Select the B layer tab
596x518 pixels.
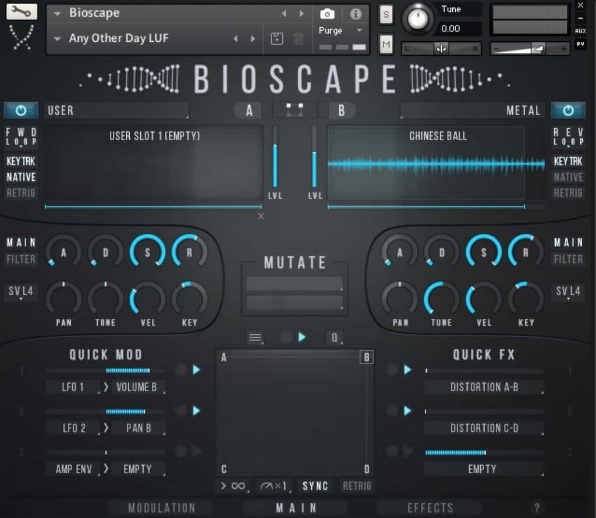341,110
